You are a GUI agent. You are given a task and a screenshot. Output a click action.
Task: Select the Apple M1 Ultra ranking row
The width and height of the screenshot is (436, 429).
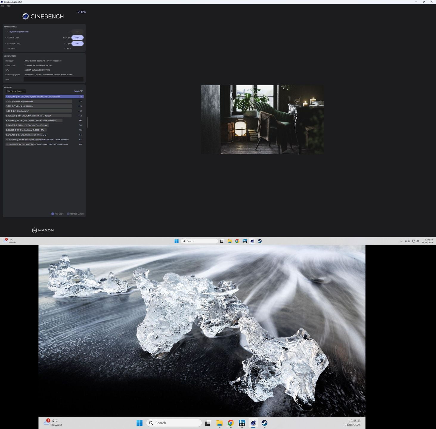[44, 106]
